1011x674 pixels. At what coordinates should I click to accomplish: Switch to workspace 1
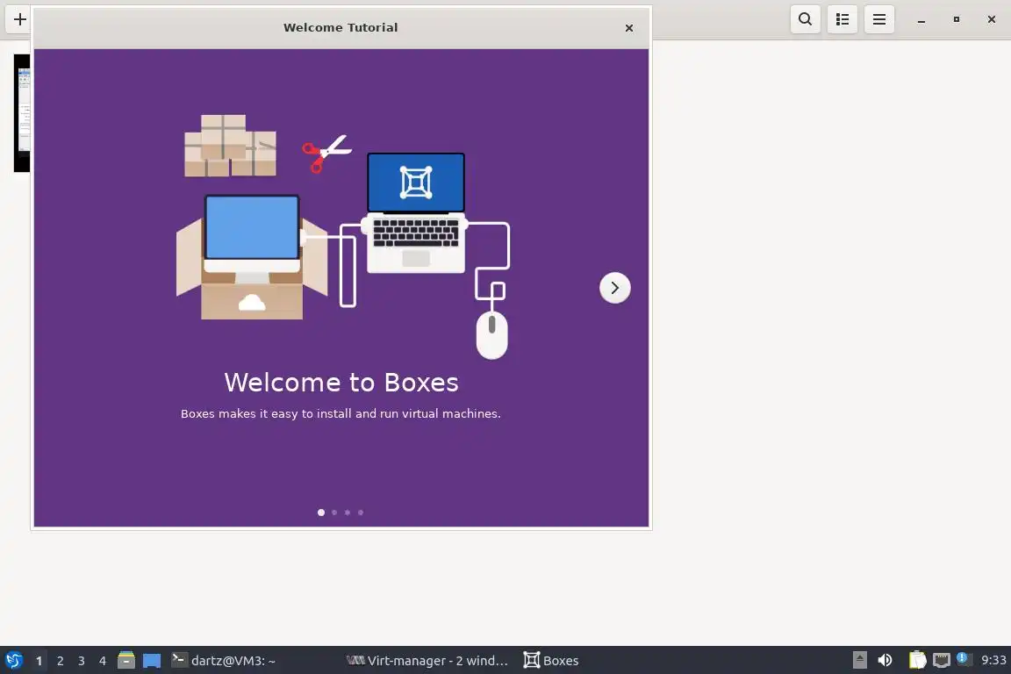click(x=39, y=661)
